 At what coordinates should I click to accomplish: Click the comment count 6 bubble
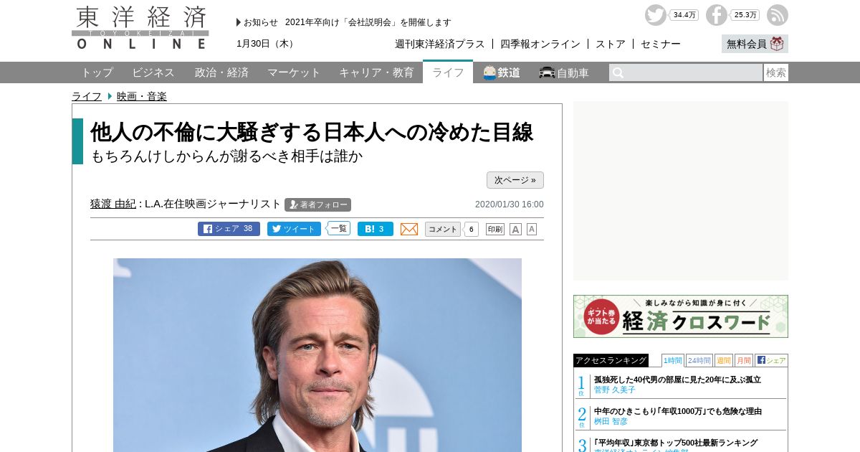point(471,230)
